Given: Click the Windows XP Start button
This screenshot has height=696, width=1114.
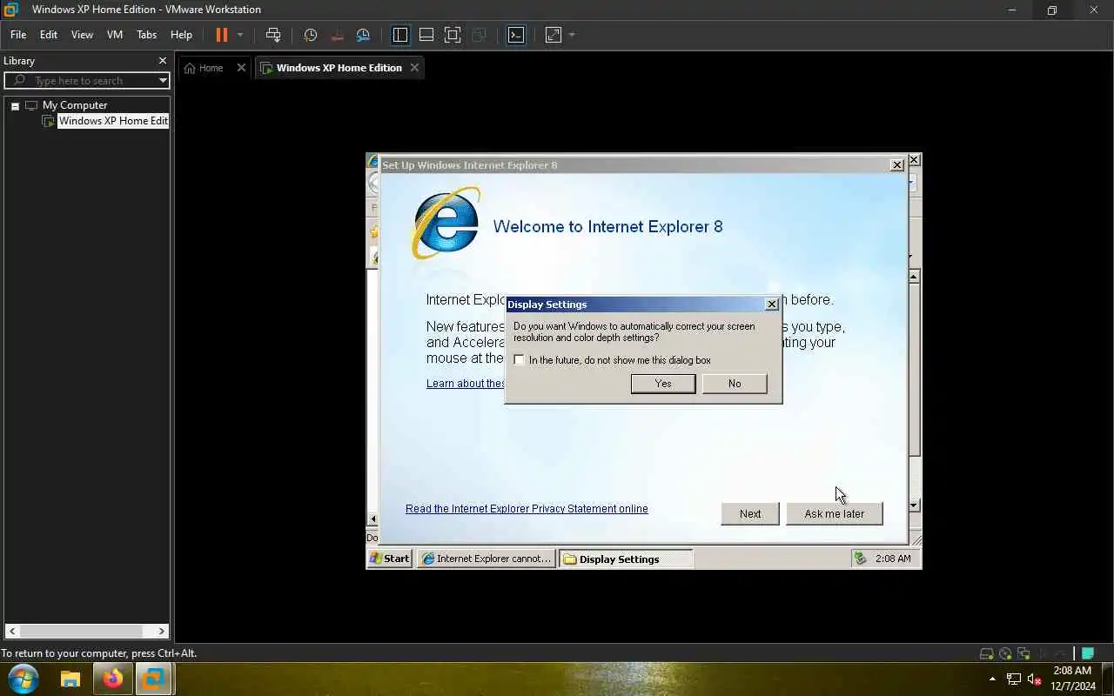Looking at the screenshot, I should [x=389, y=559].
